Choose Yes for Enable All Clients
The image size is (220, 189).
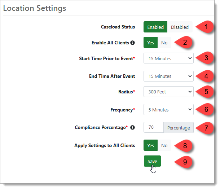click(x=151, y=43)
